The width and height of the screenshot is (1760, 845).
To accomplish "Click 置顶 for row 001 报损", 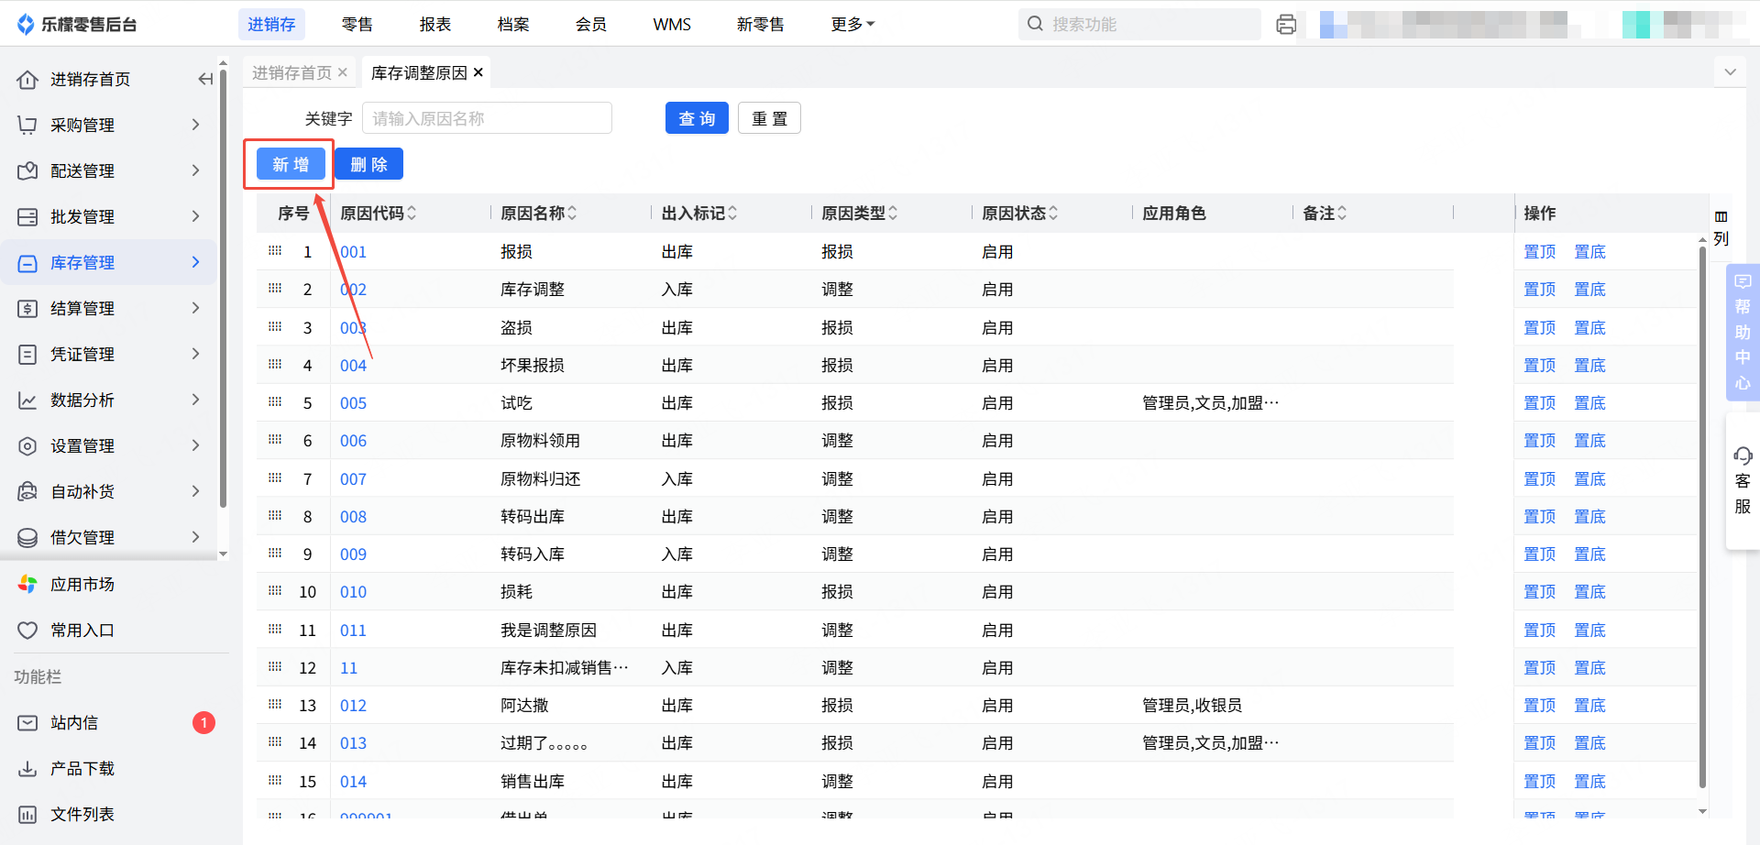I will coord(1539,252).
